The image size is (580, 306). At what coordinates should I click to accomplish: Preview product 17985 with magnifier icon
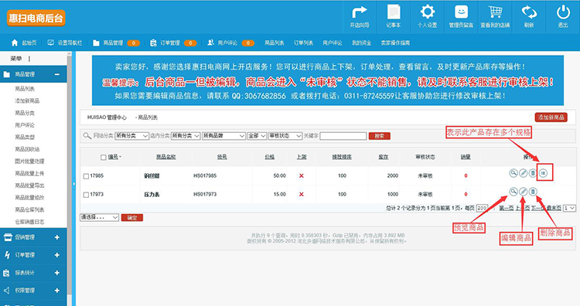coord(513,173)
